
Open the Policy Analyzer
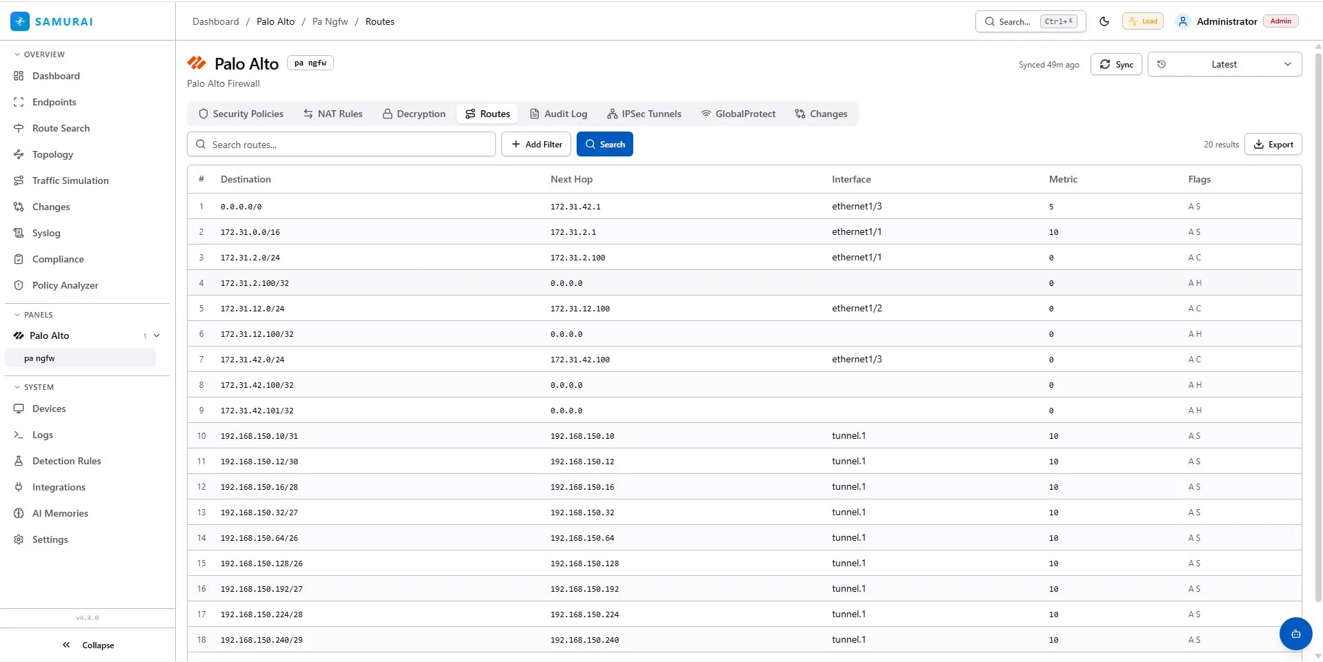click(x=65, y=285)
